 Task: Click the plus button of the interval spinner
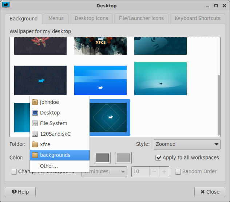tap(164, 172)
